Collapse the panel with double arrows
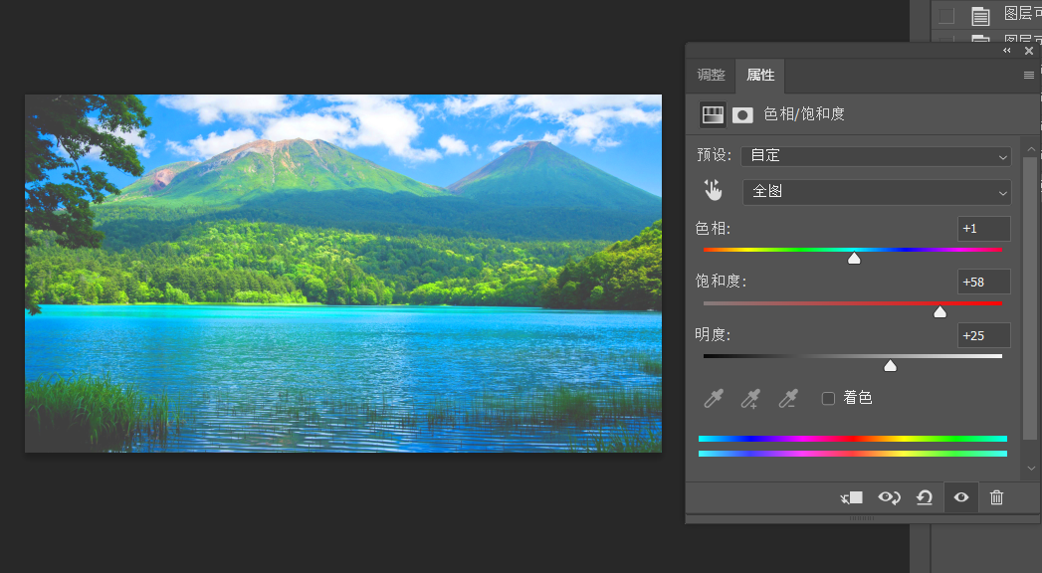 (1007, 51)
